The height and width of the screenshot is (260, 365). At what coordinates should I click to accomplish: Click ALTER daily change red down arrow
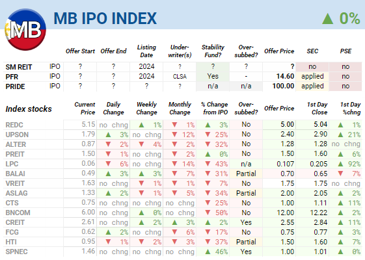click(x=108, y=145)
